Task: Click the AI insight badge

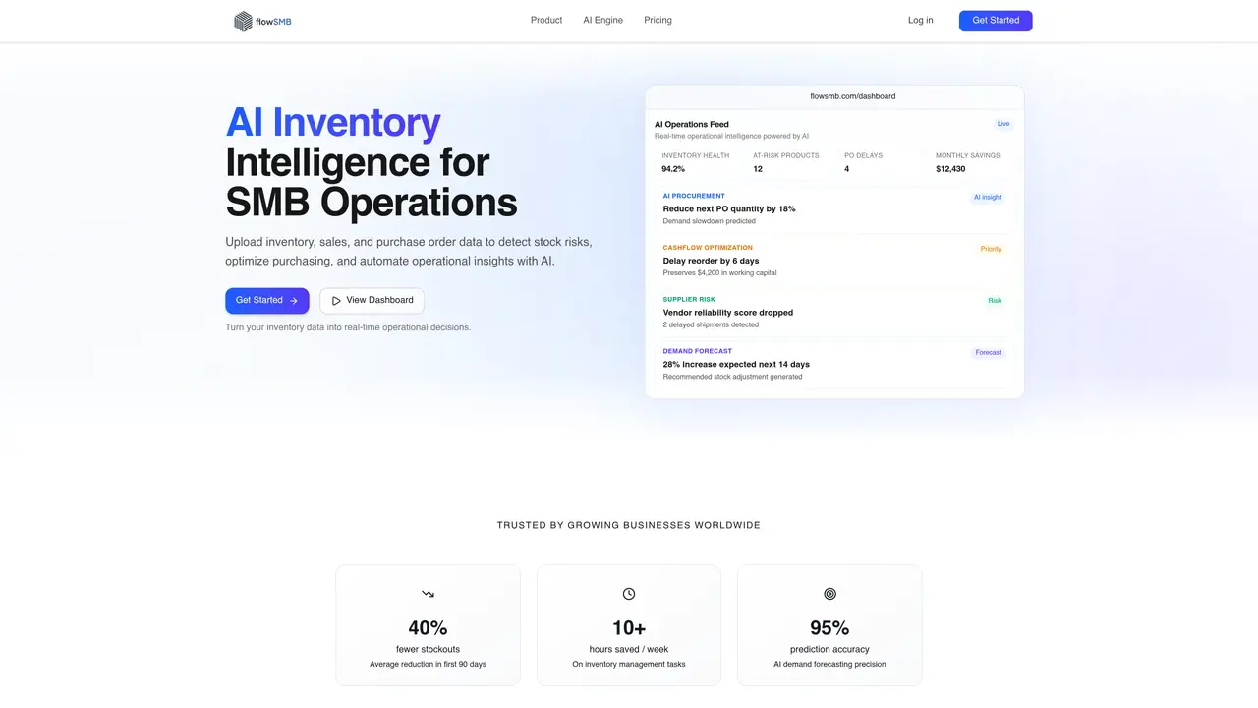Action: [x=987, y=197]
